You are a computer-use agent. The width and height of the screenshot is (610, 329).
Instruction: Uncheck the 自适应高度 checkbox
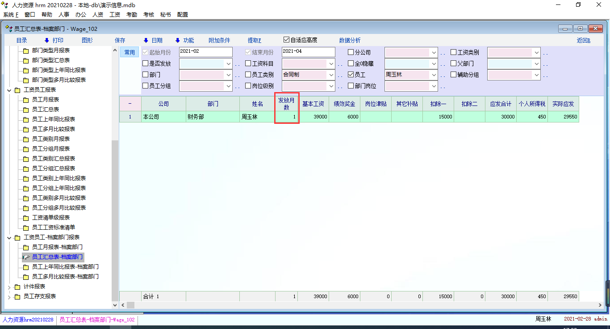[287, 40]
